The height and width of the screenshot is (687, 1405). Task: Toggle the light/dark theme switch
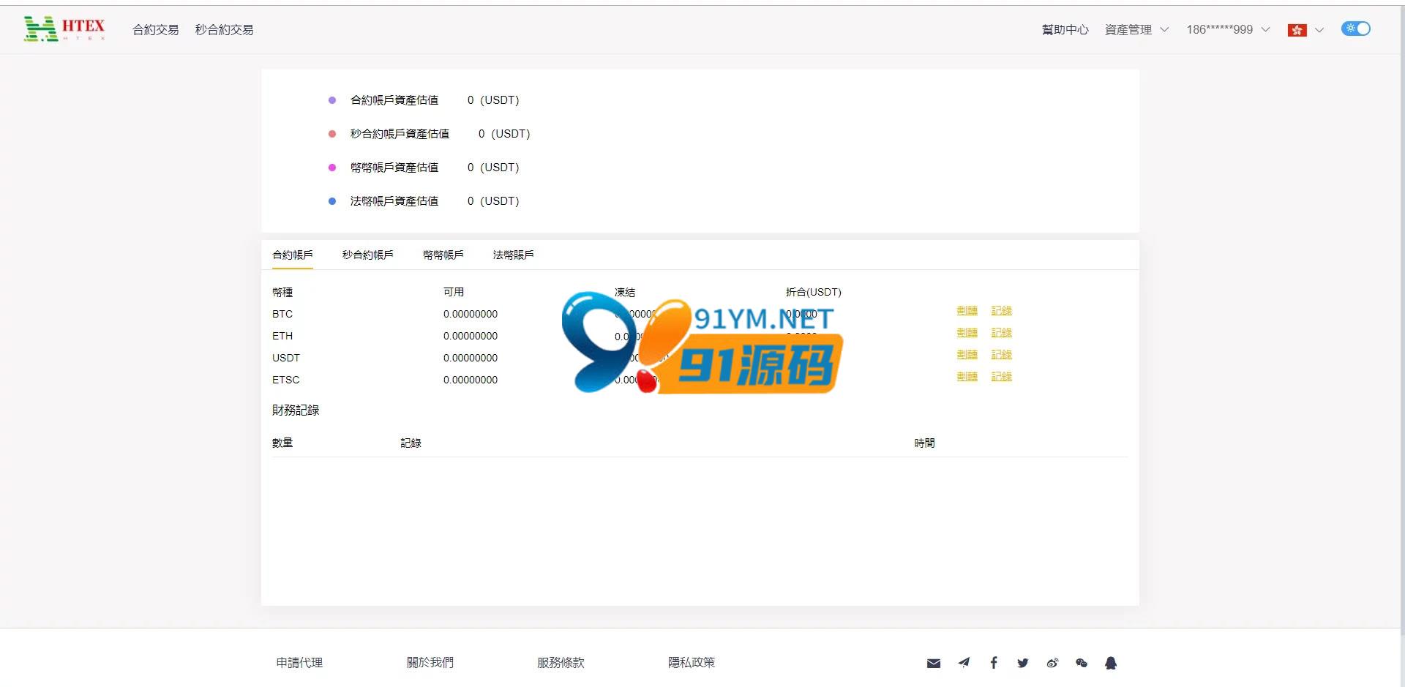click(1356, 29)
